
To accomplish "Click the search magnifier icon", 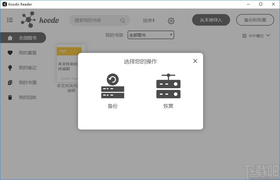I will tap(122, 21).
